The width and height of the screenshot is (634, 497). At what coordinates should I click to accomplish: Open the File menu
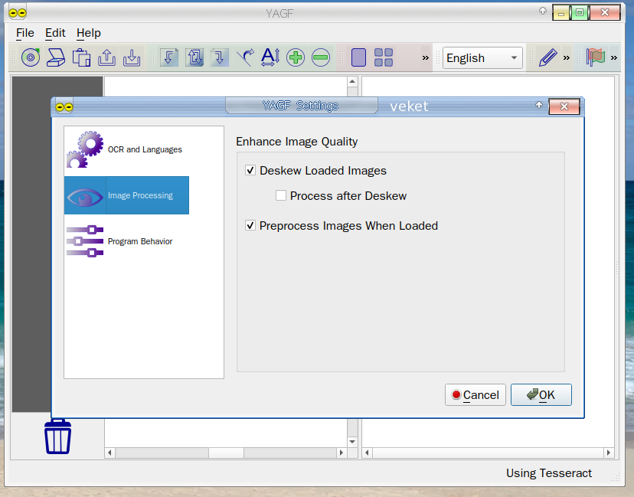click(25, 33)
